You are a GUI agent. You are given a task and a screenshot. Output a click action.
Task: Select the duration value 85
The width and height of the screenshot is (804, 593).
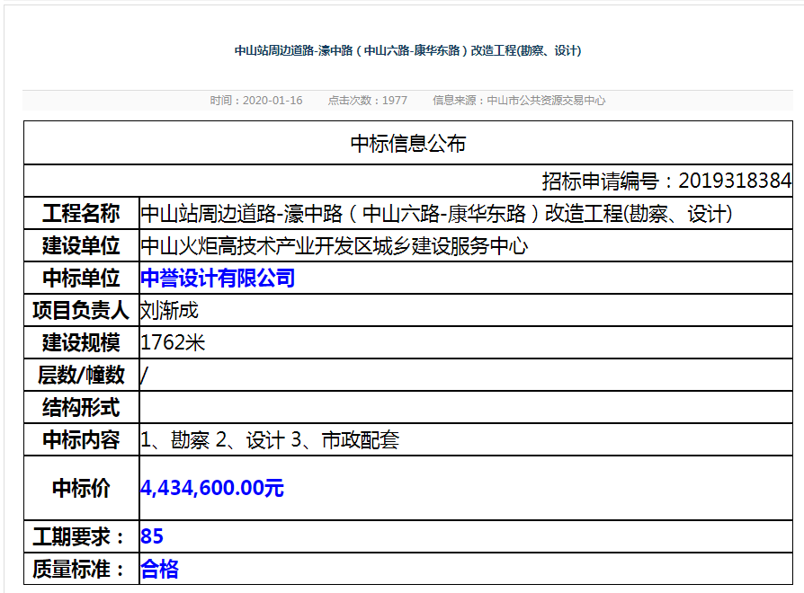[x=152, y=536]
